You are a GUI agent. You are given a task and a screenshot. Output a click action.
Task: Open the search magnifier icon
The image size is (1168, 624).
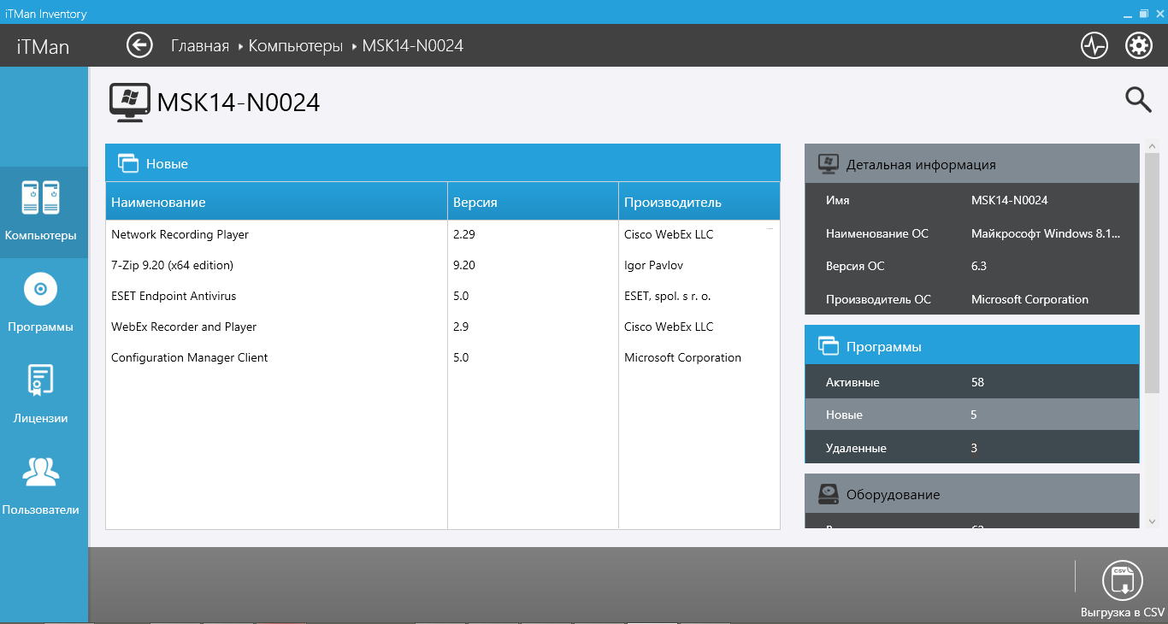(x=1138, y=100)
